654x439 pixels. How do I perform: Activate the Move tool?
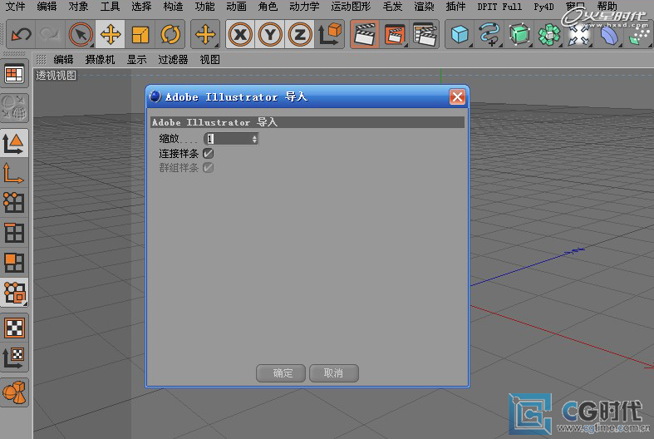point(111,34)
